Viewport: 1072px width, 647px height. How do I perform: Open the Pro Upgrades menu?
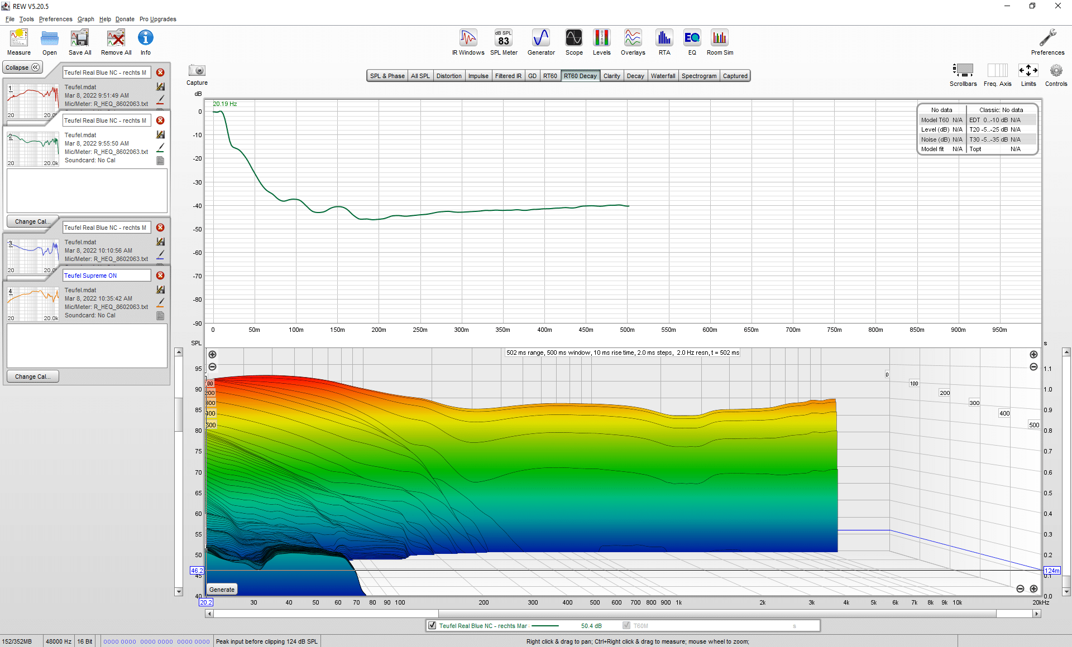(x=158, y=19)
